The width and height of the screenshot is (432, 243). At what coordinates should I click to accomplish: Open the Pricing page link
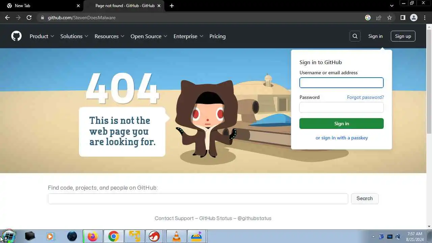[217, 36]
